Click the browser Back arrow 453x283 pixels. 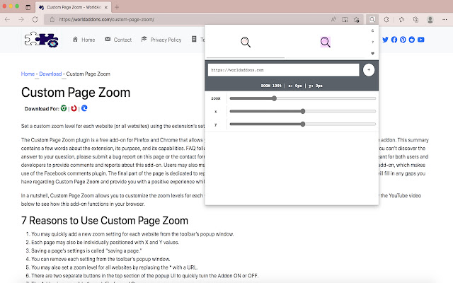click(x=8, y=20)
